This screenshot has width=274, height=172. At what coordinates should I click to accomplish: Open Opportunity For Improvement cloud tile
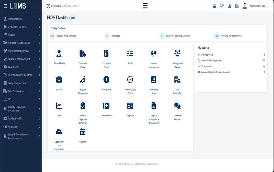pos(59,139)
